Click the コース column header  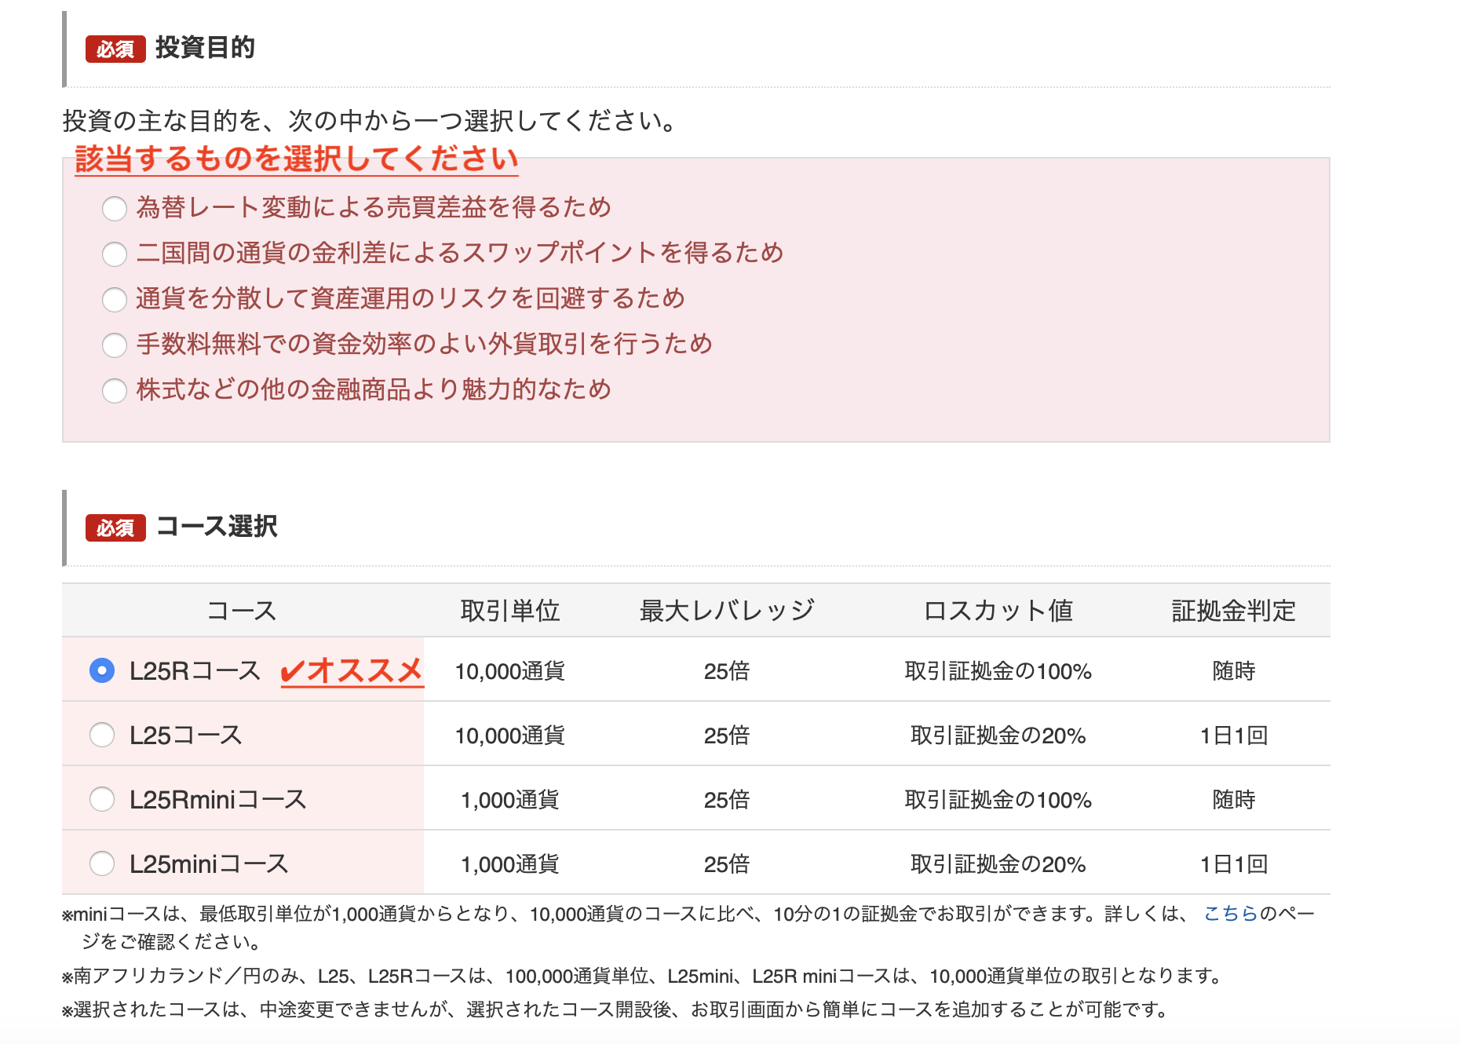tap(242, 610)
